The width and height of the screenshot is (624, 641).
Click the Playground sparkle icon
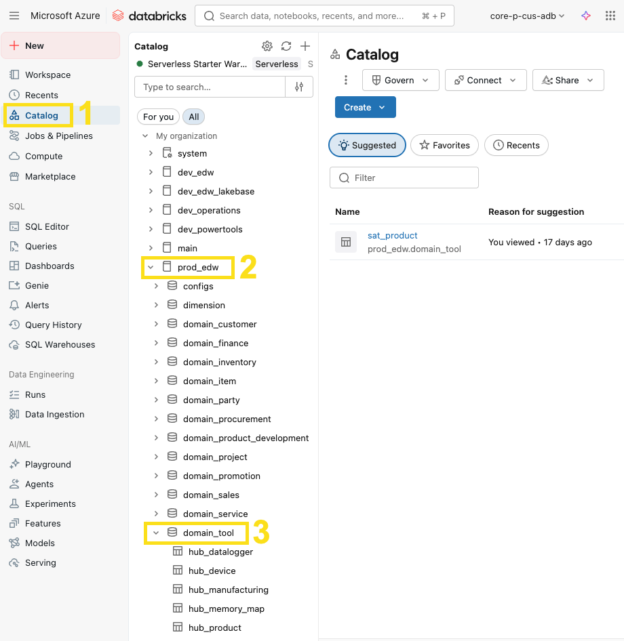click(14, 464)
